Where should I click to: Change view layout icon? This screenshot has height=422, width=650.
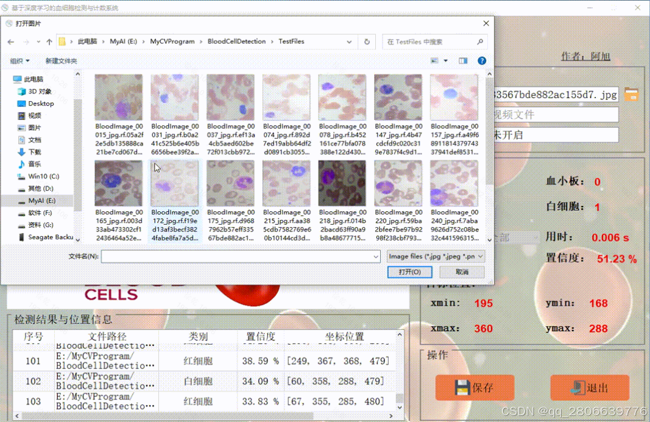434,60
